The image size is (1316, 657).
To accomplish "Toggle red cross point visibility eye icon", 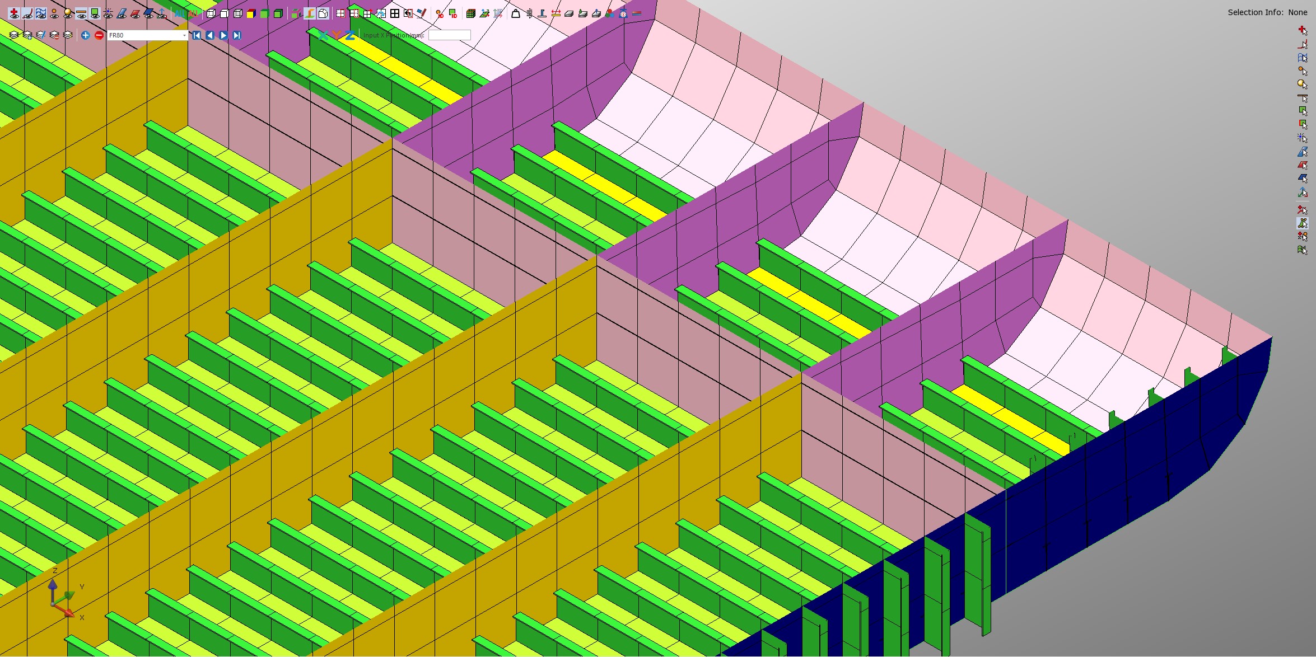I will click(14, 13).
